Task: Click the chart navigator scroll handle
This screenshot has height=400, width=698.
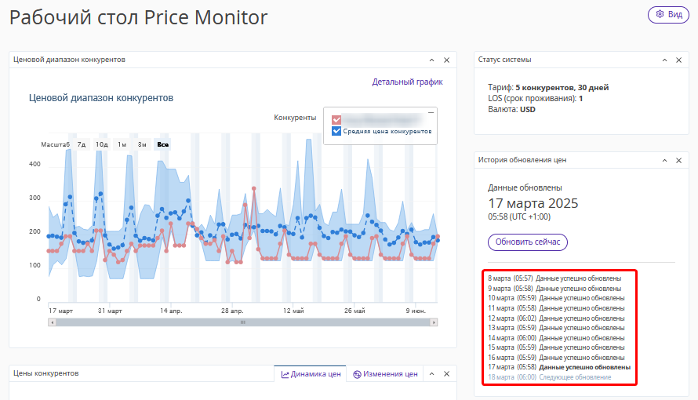Action: click(242, 322)
